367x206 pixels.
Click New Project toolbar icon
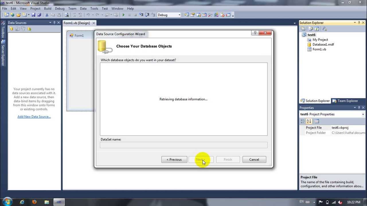pyautogui.click(x=7, y=15)
